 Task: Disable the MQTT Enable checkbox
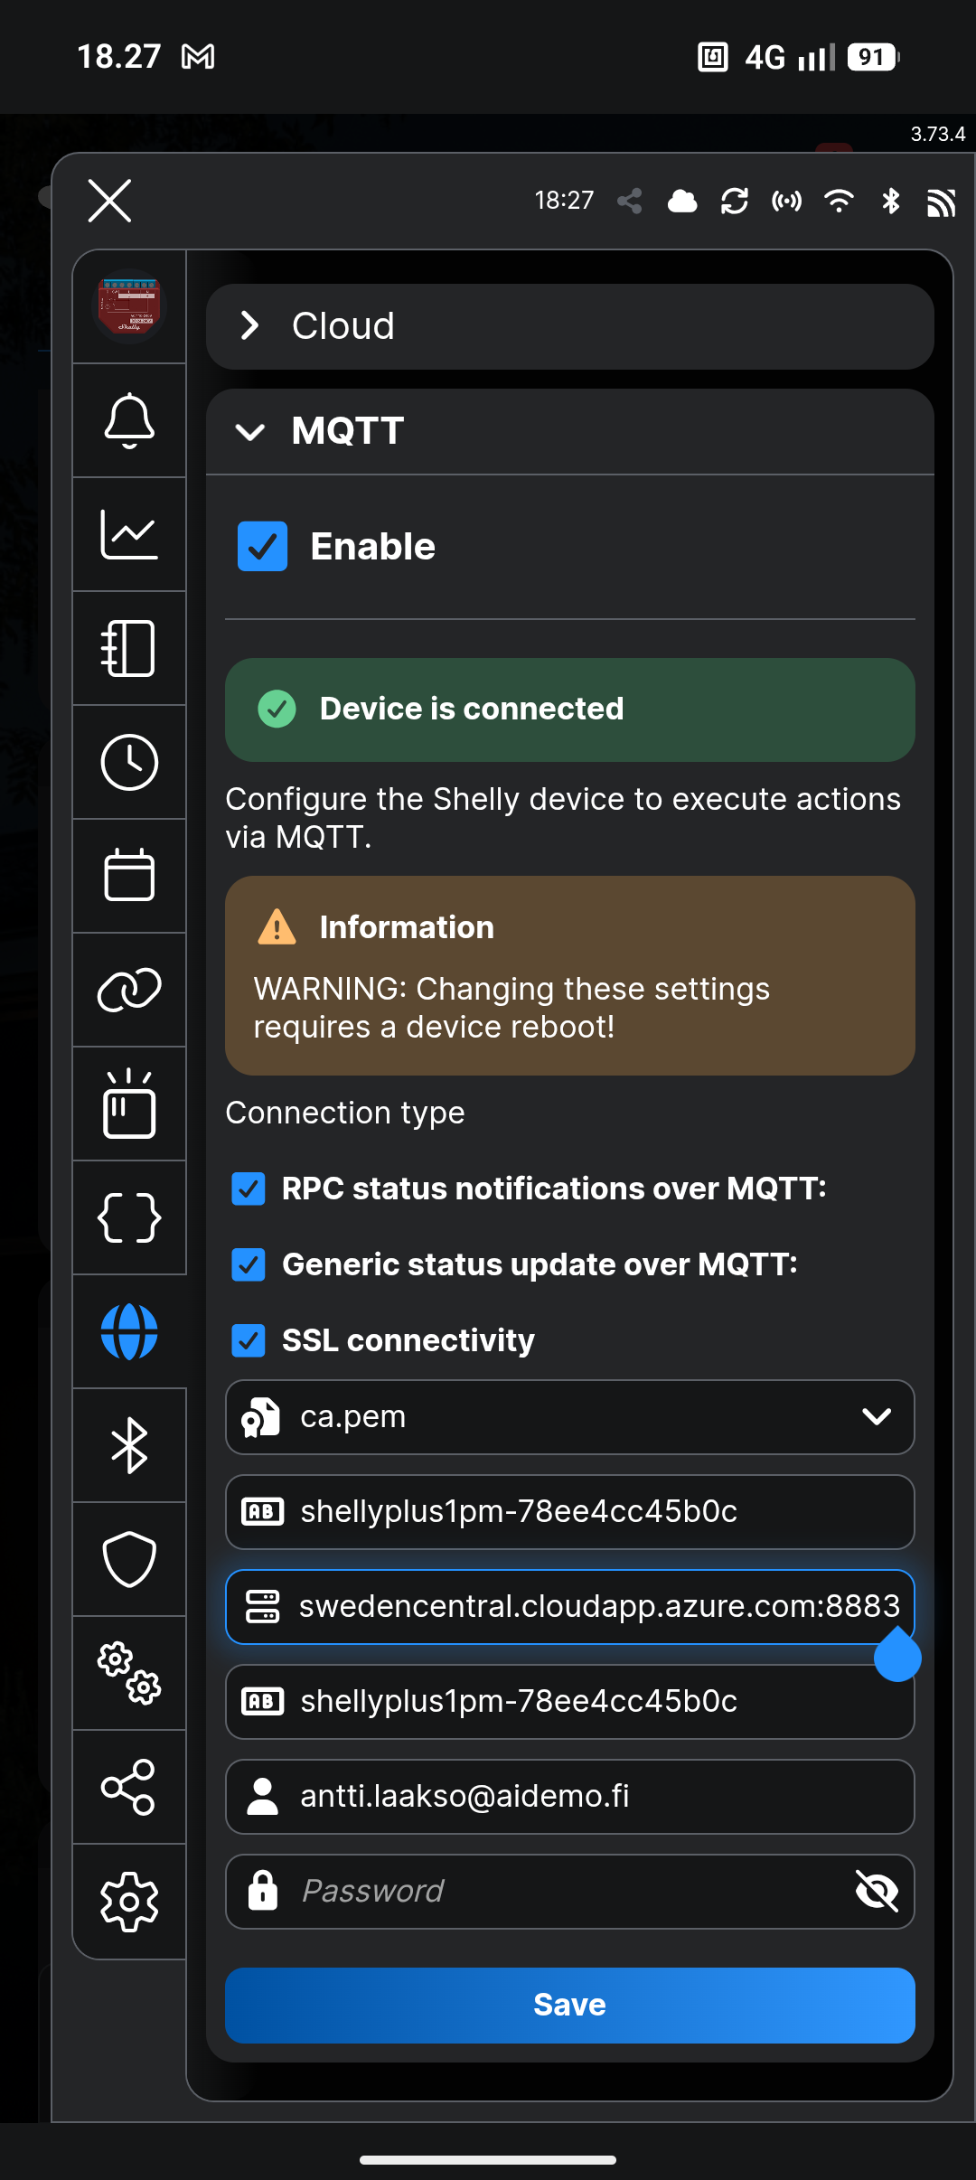[261, 545]
